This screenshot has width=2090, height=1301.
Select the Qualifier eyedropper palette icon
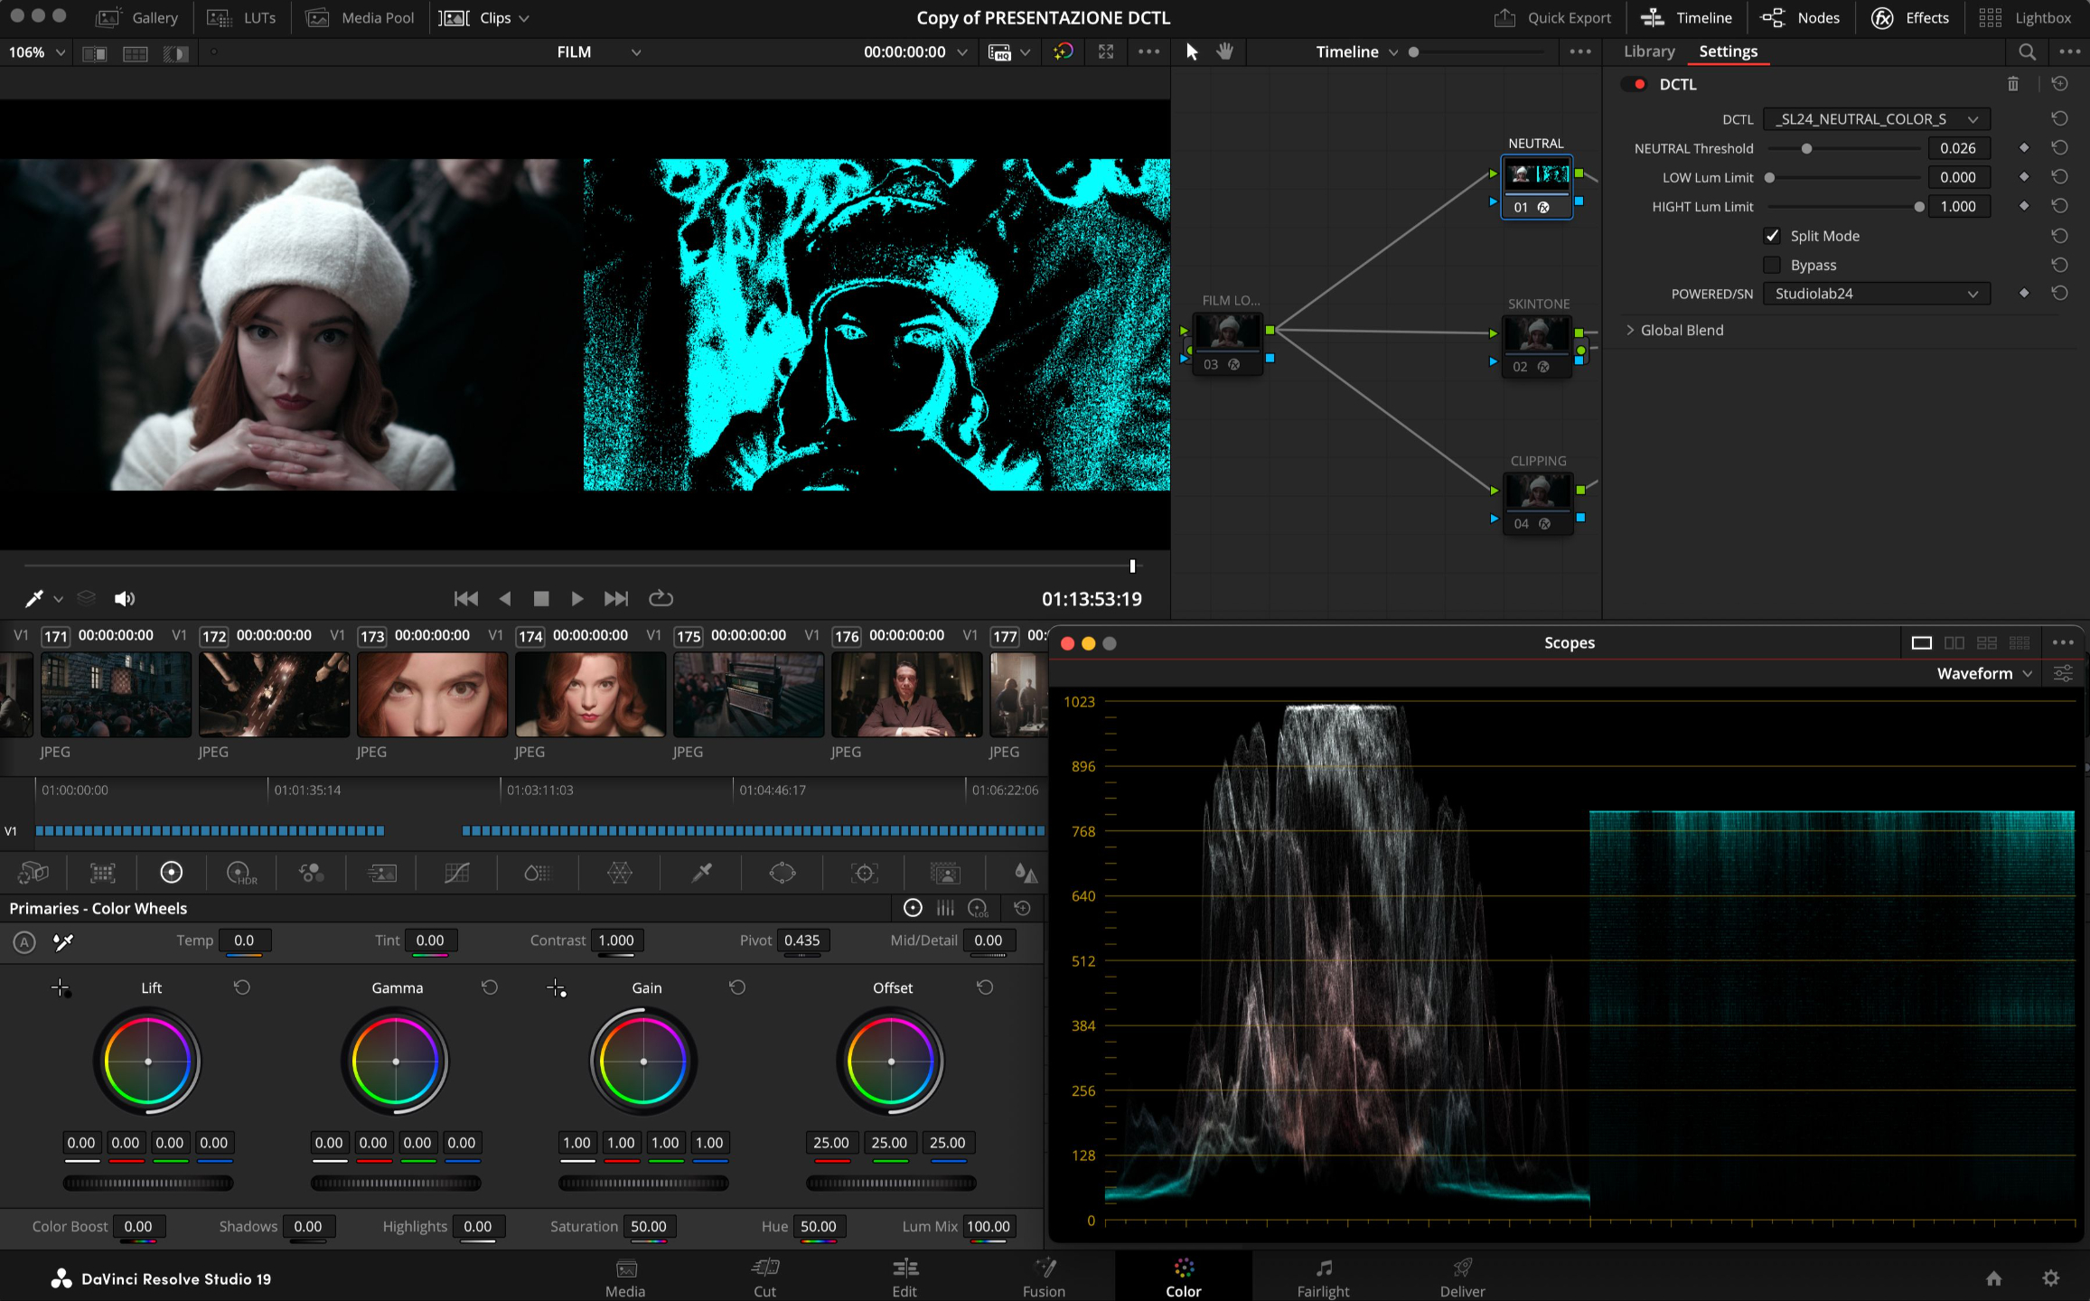(x=701, y=873)
